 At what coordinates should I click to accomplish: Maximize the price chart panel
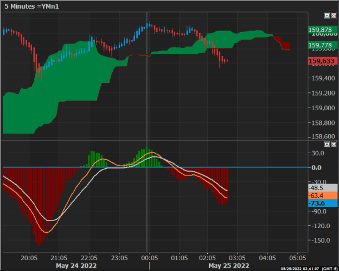click(x=327, y=16)
